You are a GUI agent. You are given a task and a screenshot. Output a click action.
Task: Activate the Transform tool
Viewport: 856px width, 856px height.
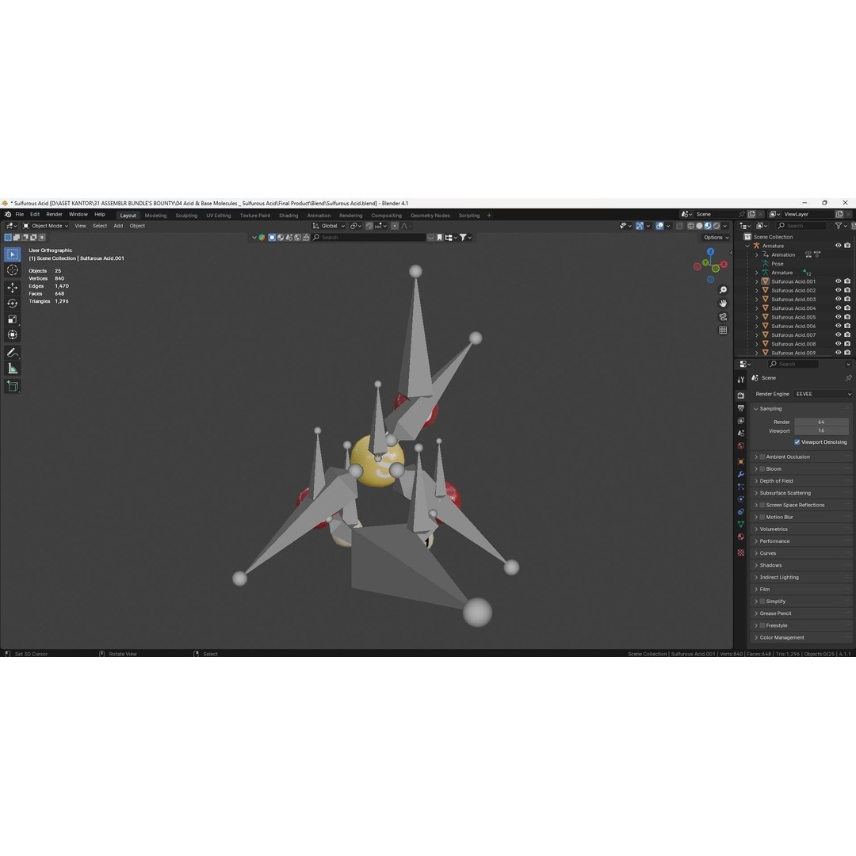tap(13, 334)
